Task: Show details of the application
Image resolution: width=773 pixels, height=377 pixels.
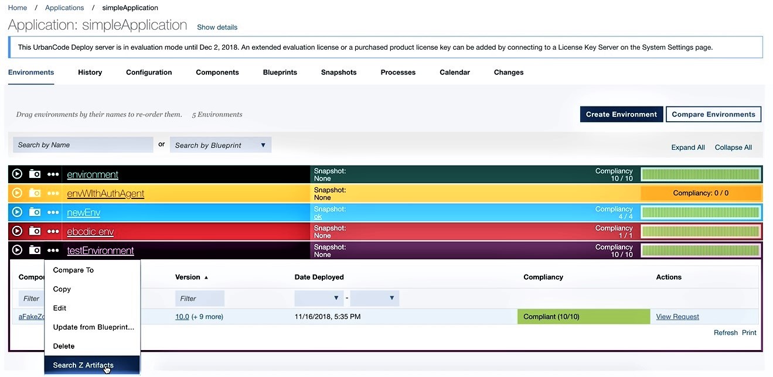Action: 217,27
